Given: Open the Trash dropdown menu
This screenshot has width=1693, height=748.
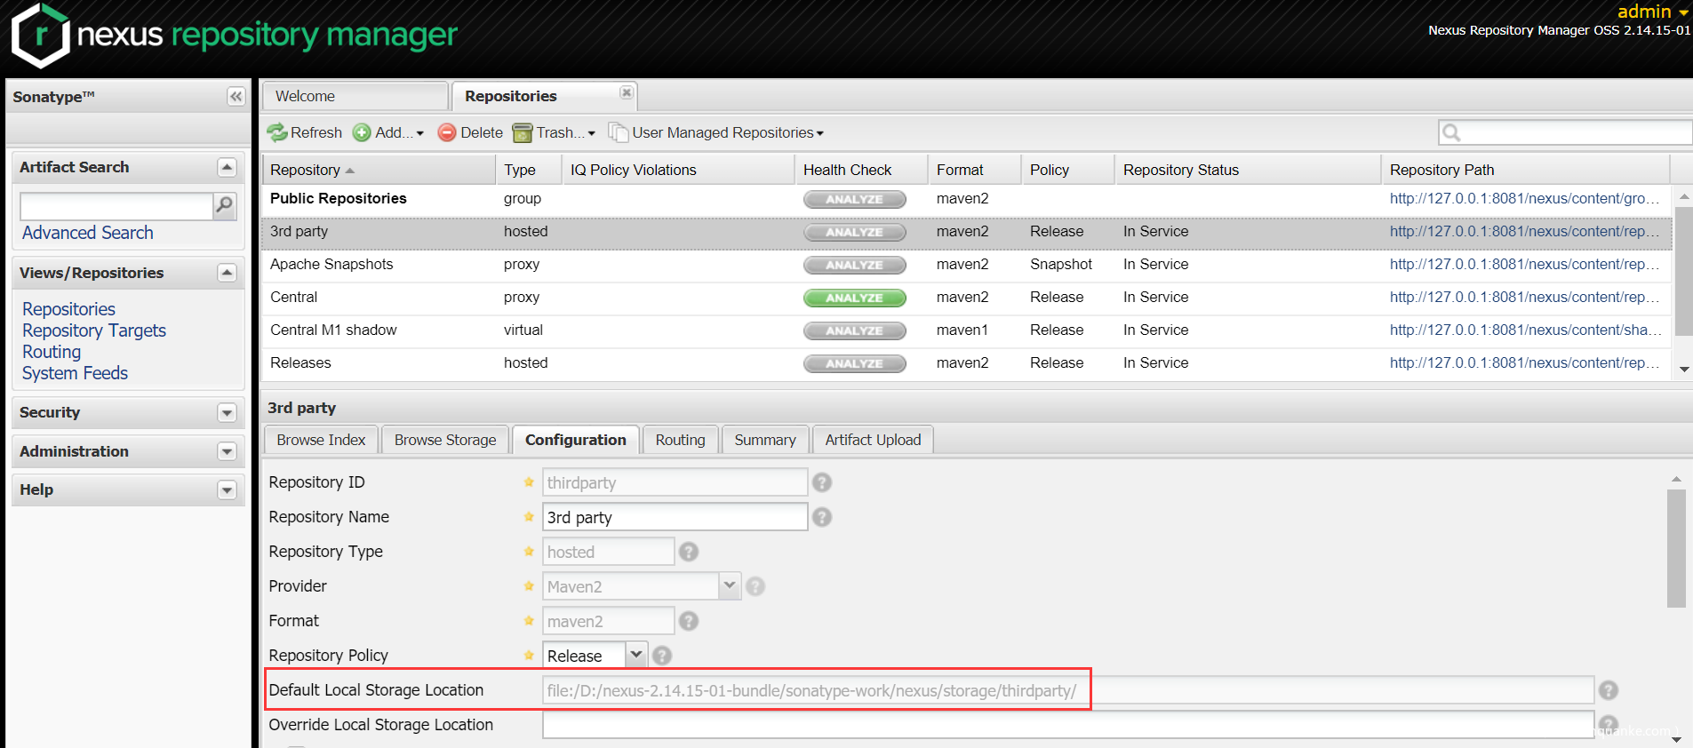Looking at the screenshot, I should tap(555, 132).
